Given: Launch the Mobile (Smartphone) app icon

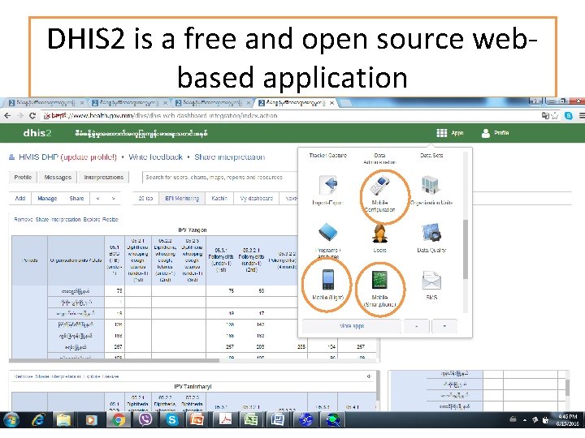Looking at the screenshot, I should (x=379, y=280).
